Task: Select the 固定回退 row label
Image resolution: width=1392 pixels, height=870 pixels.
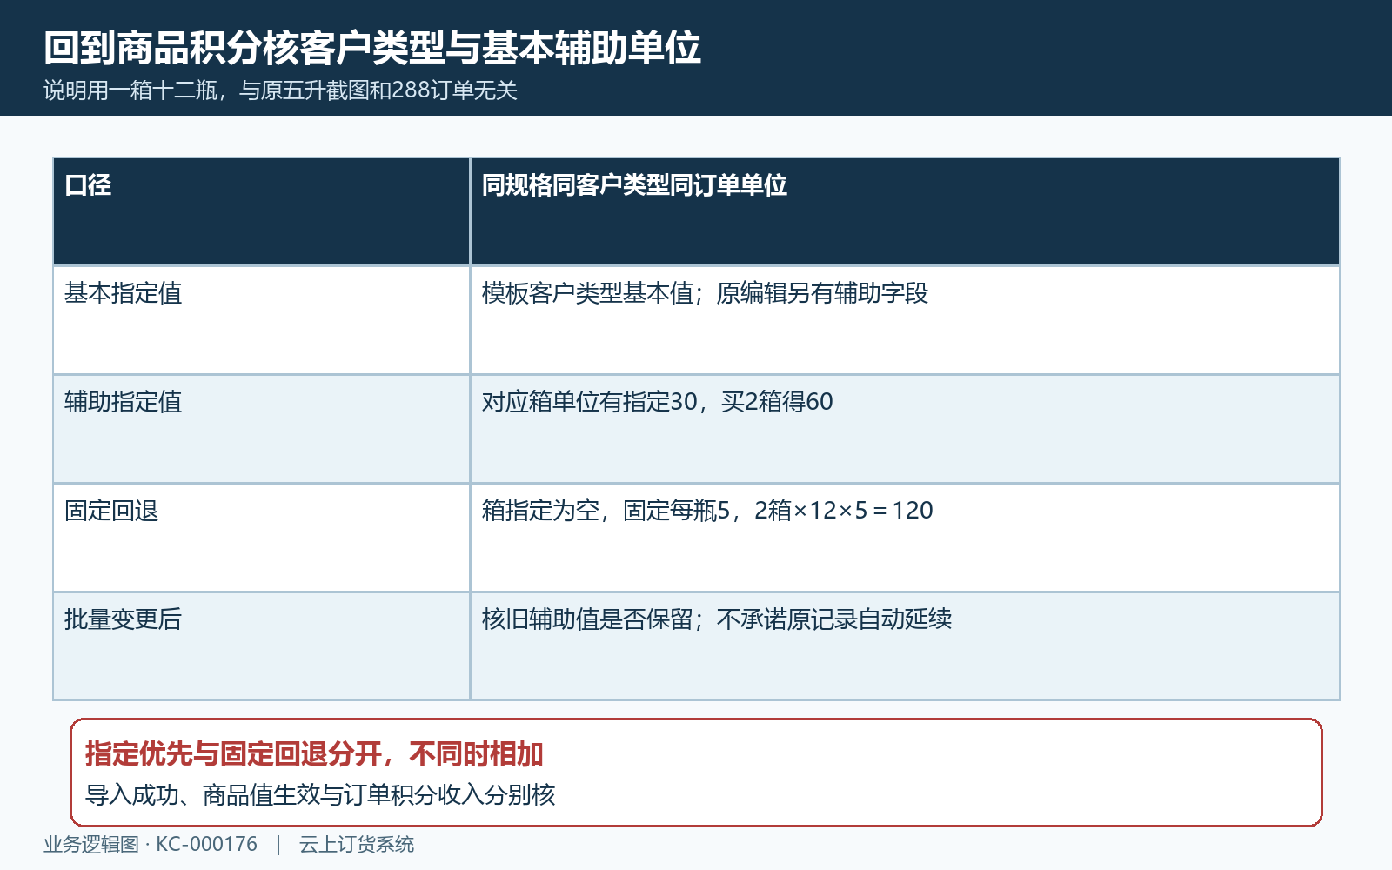Action: point(111,511)
